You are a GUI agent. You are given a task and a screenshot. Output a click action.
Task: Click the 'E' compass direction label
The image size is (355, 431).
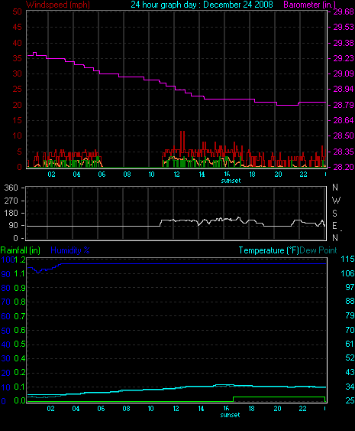click(334, 226)
